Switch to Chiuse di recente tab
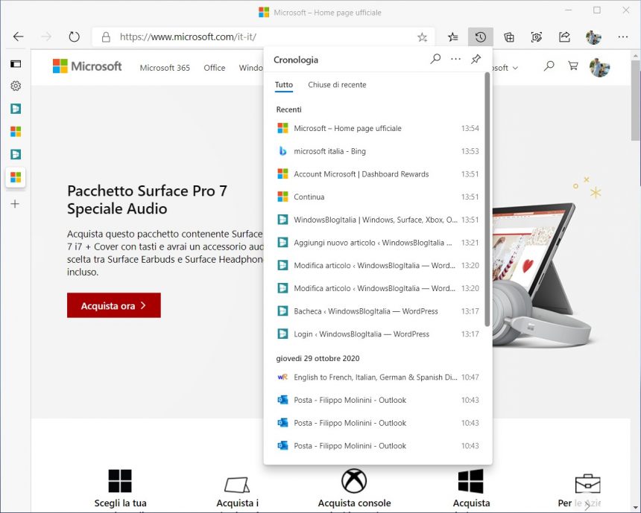Screen dimensions: 641x513 tap(337, 85)
